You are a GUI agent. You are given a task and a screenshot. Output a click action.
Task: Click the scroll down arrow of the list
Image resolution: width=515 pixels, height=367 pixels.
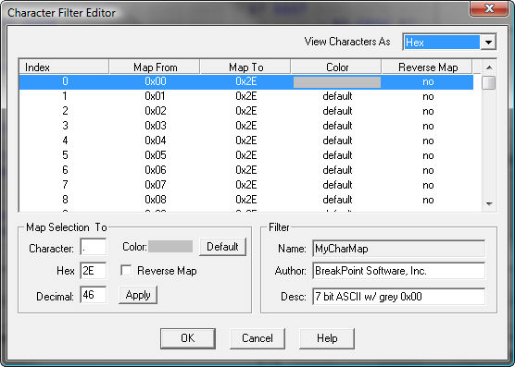[x=489, y=203]
